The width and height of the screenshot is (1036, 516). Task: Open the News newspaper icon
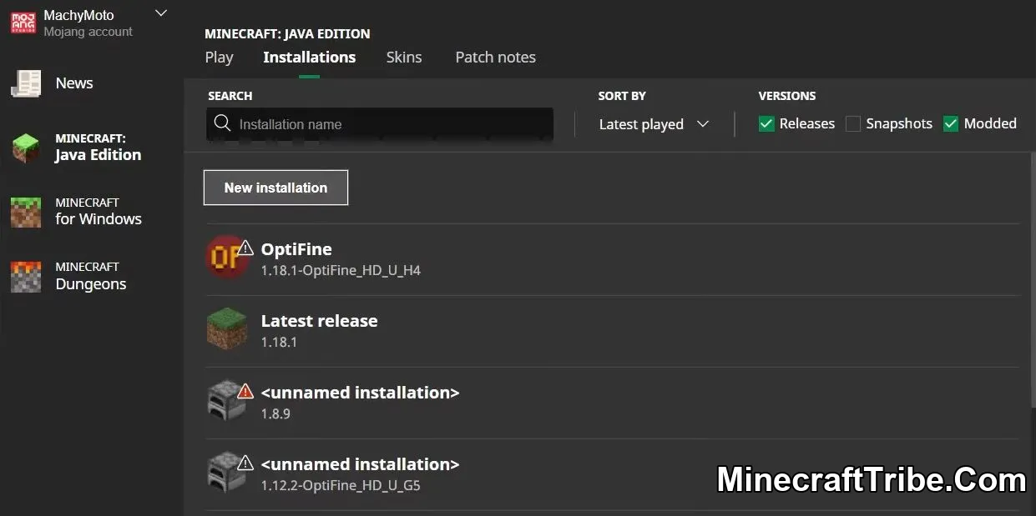click(x=26, y=83)
